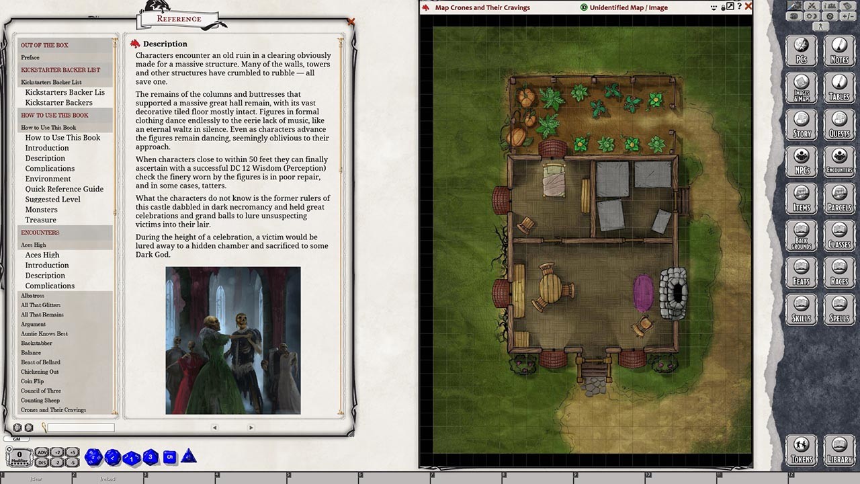Click the Kickstarter Backers link

[x=58, y=102]
